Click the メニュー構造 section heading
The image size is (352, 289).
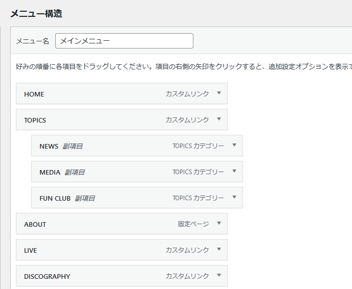click(x=36, y=14)
